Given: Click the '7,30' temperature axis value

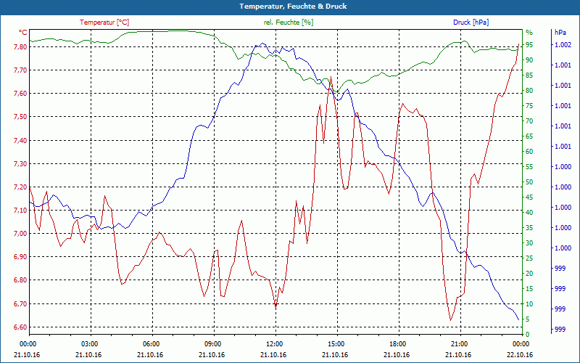Looking at the screenshot, I should point(21,164).
